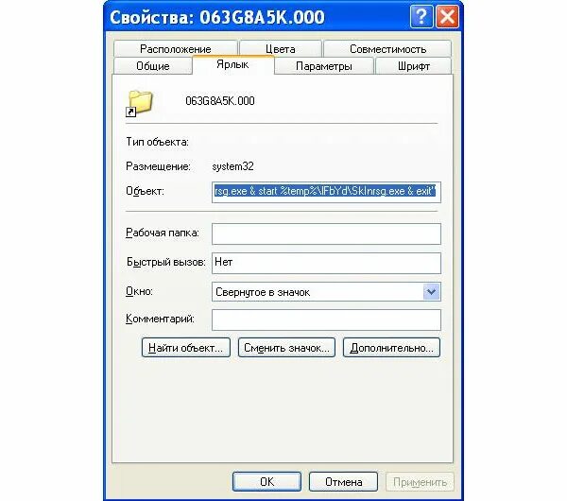567x501 pixels.
Task: Switch to the Шрифт tab
Action: [413, 66]
